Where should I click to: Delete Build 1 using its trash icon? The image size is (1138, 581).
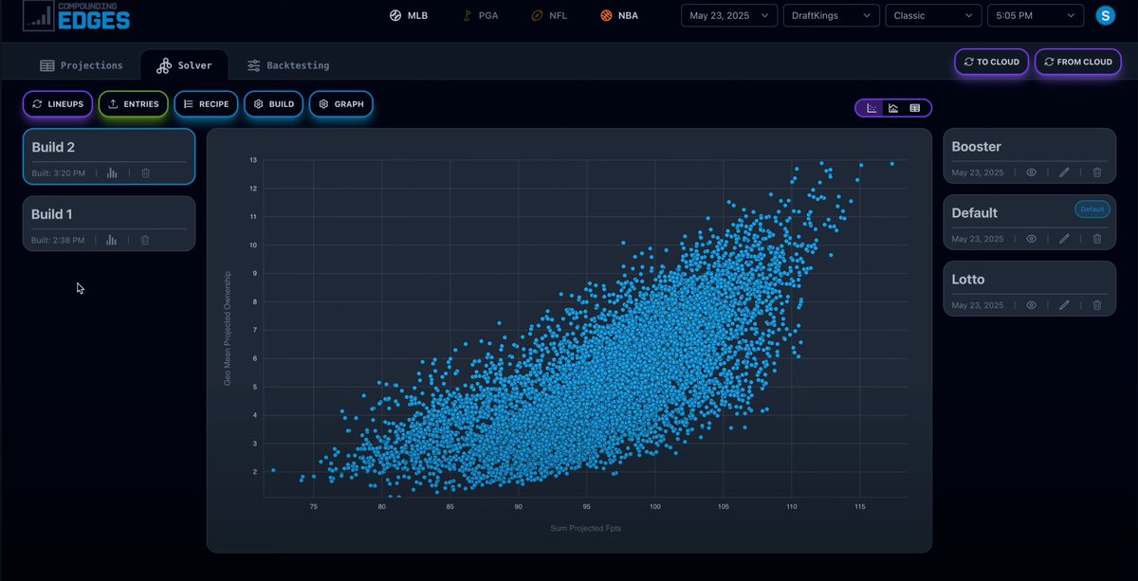[144, 240]
